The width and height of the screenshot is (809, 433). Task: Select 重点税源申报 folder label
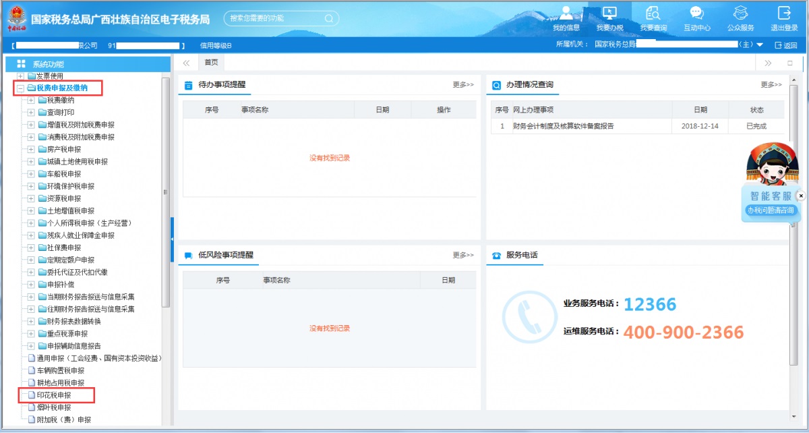pyautogui.click(x=67, y=334)
